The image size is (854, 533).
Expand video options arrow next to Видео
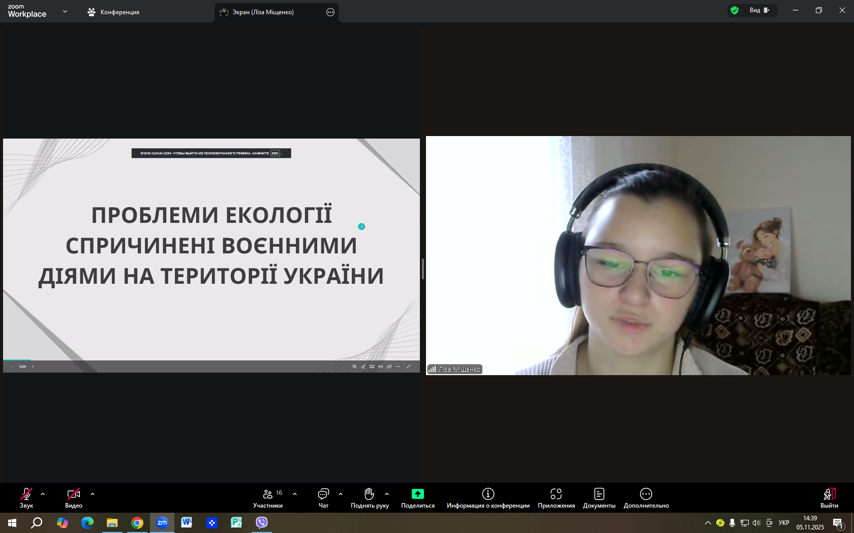pyautogui.click(x=93, y=494)
